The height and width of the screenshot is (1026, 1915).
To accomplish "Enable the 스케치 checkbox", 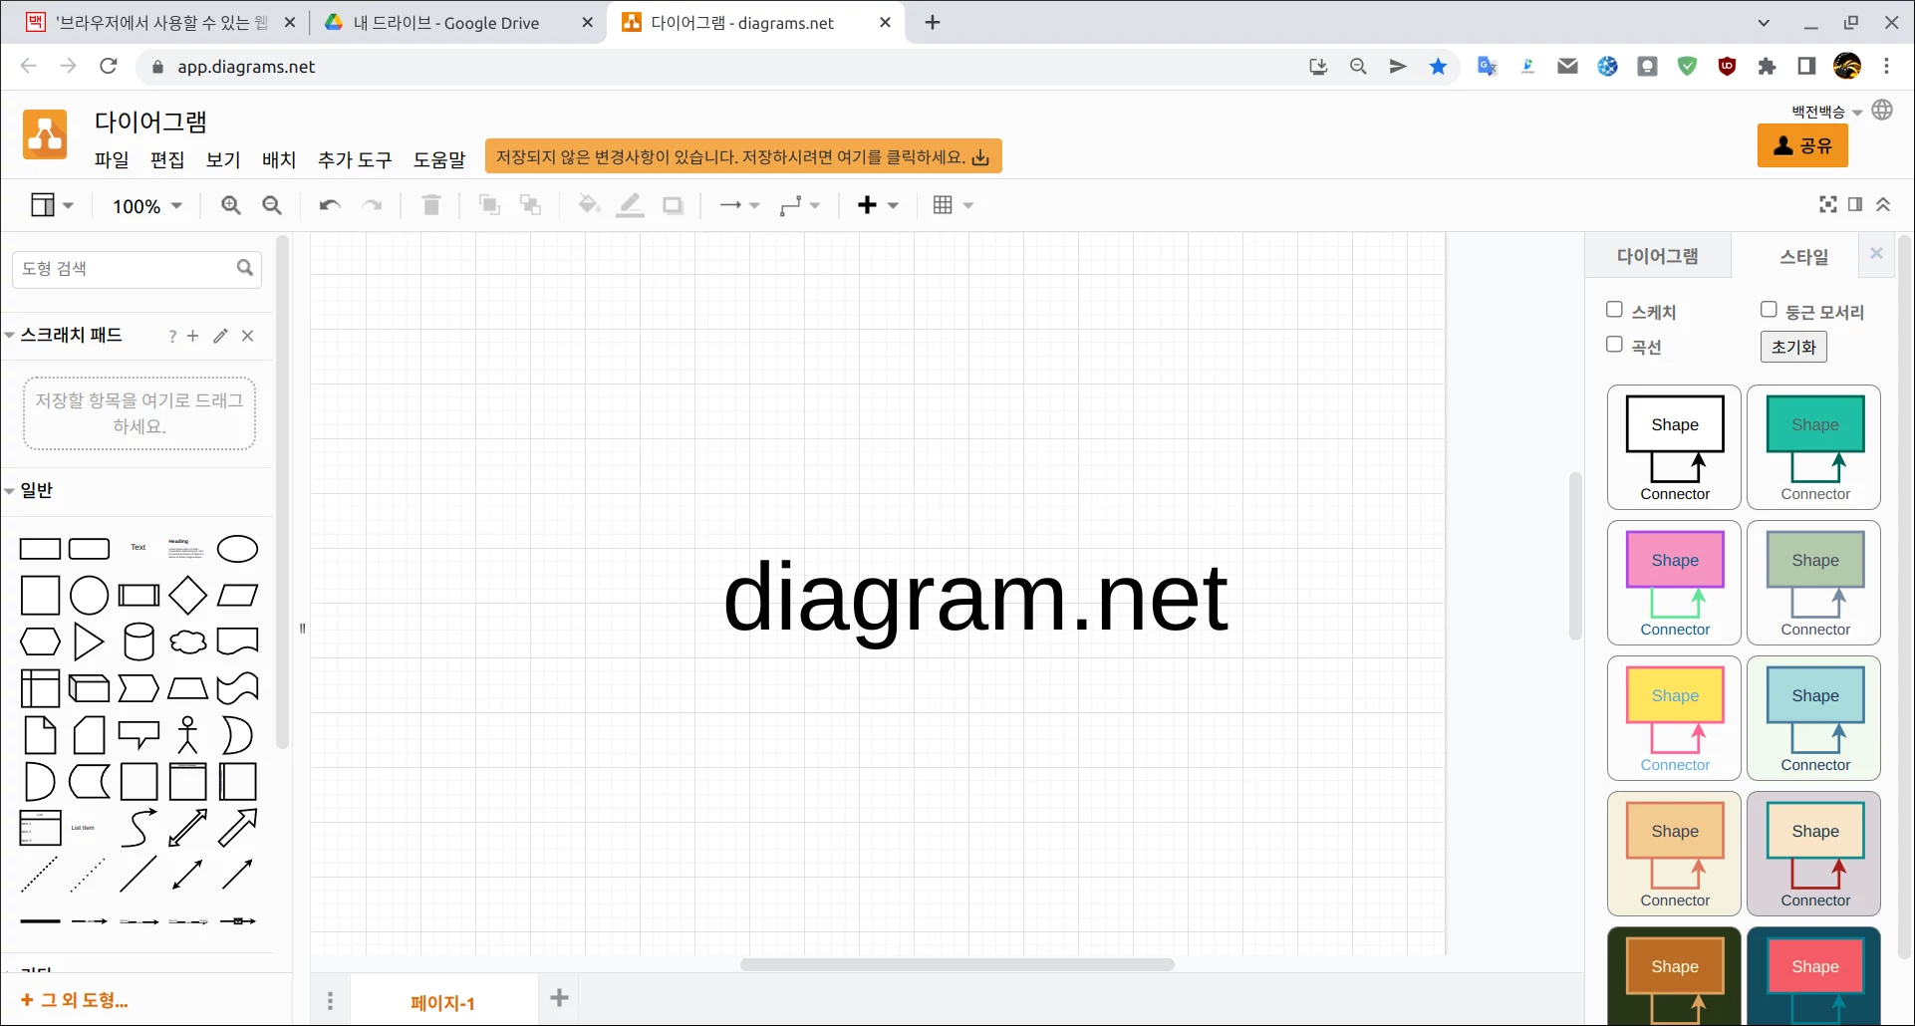I will [1614, 310].
